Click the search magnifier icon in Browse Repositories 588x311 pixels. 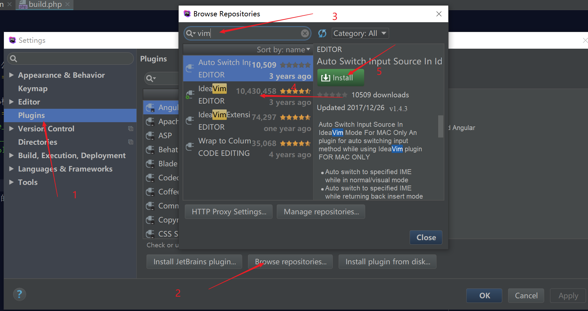pos(190,33)
